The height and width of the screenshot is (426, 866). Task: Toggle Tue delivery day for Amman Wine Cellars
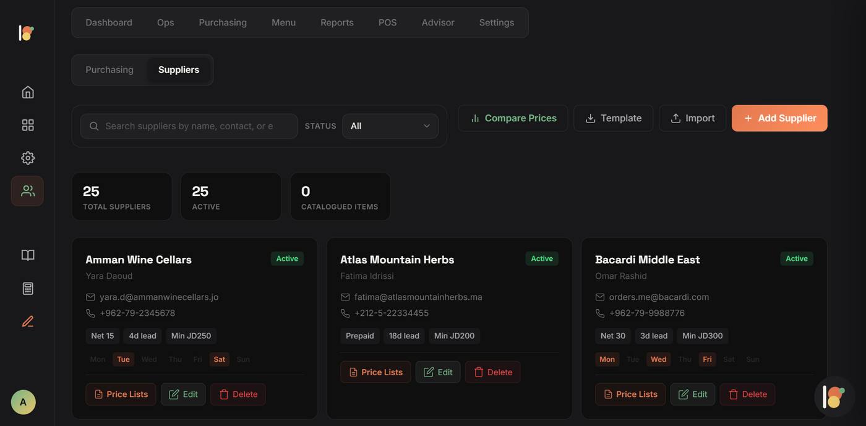pos(123,359)
